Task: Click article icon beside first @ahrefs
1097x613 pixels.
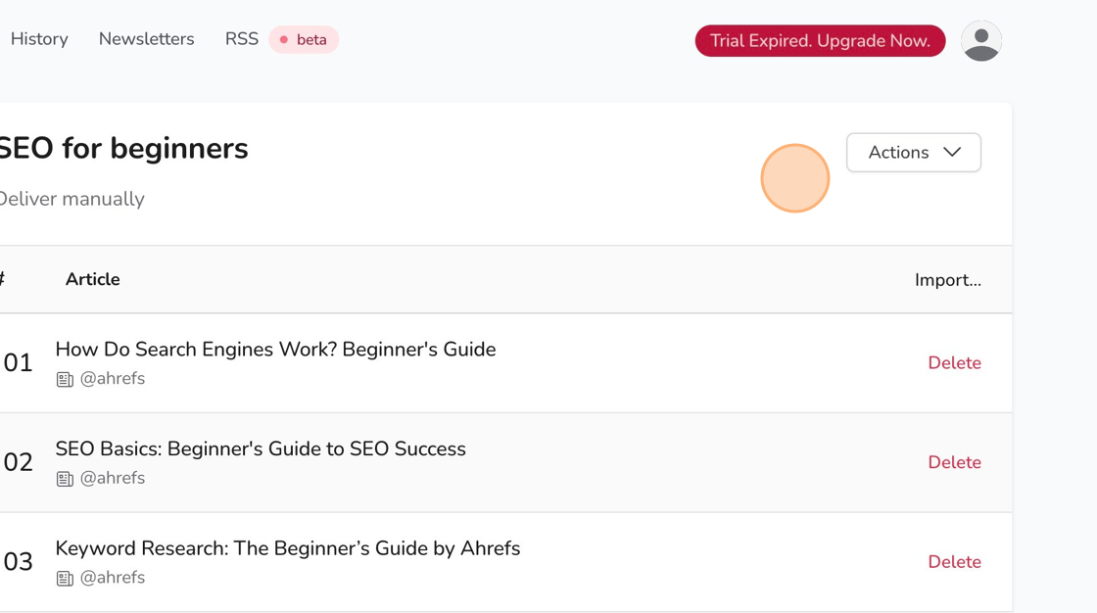Action: tap(65, 379)
